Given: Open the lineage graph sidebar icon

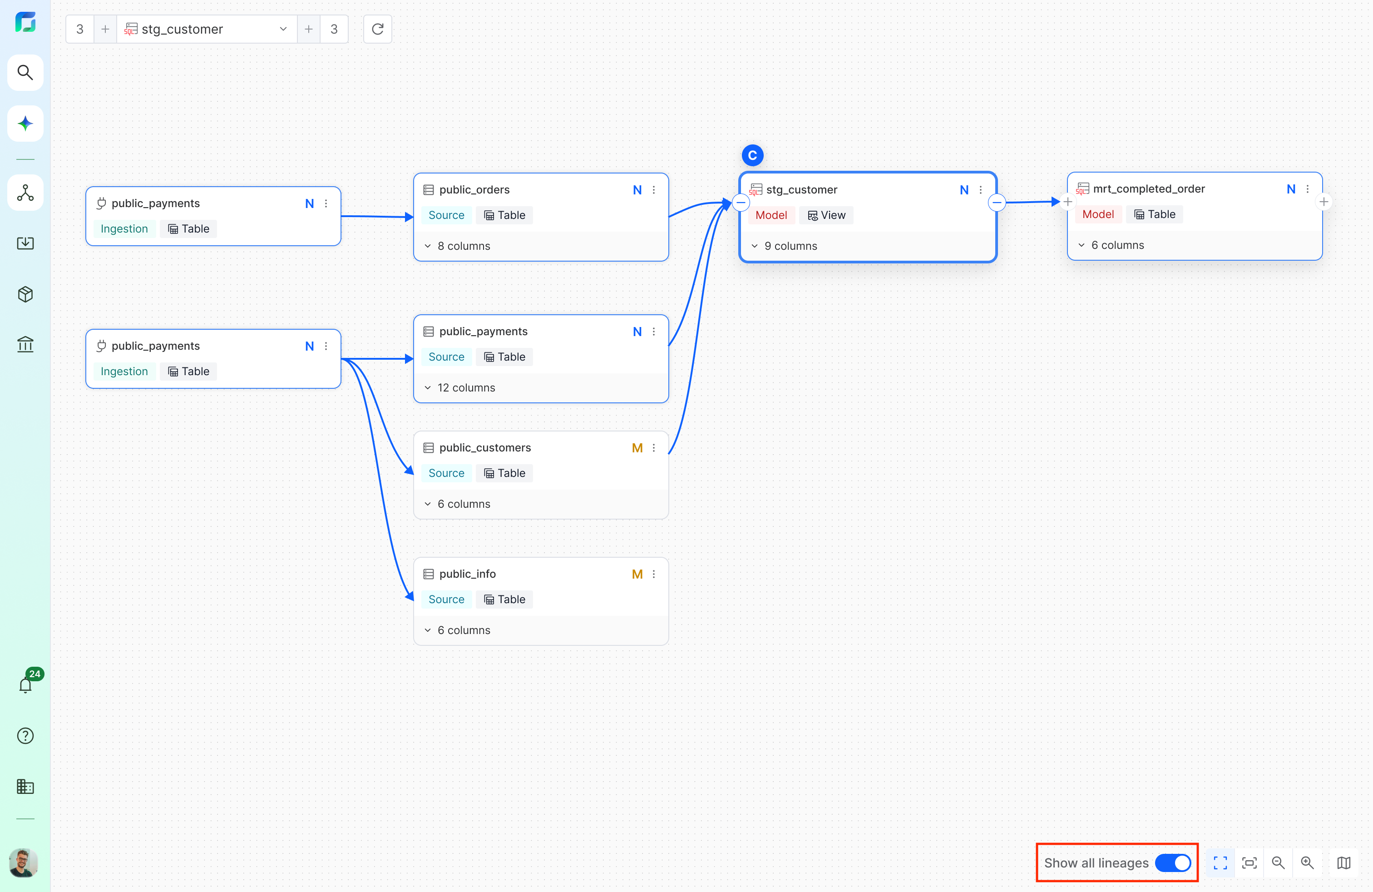Looking at the screenshot, I should (x=25, y=193).
